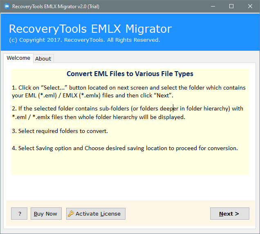This screenshot has height=234, width=260.
Task: Switch to the About tab
Action: [x=43, y=59]
